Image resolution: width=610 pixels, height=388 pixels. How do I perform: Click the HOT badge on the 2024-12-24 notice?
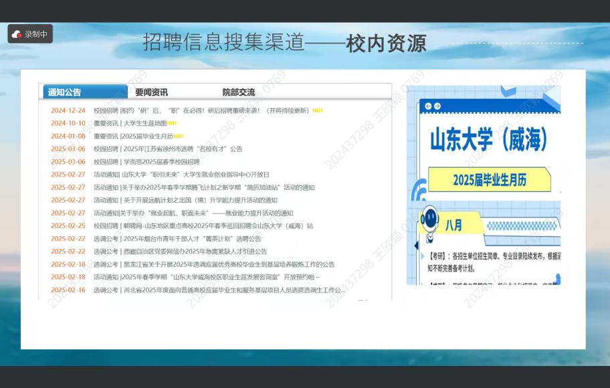(x=318, y=111)
